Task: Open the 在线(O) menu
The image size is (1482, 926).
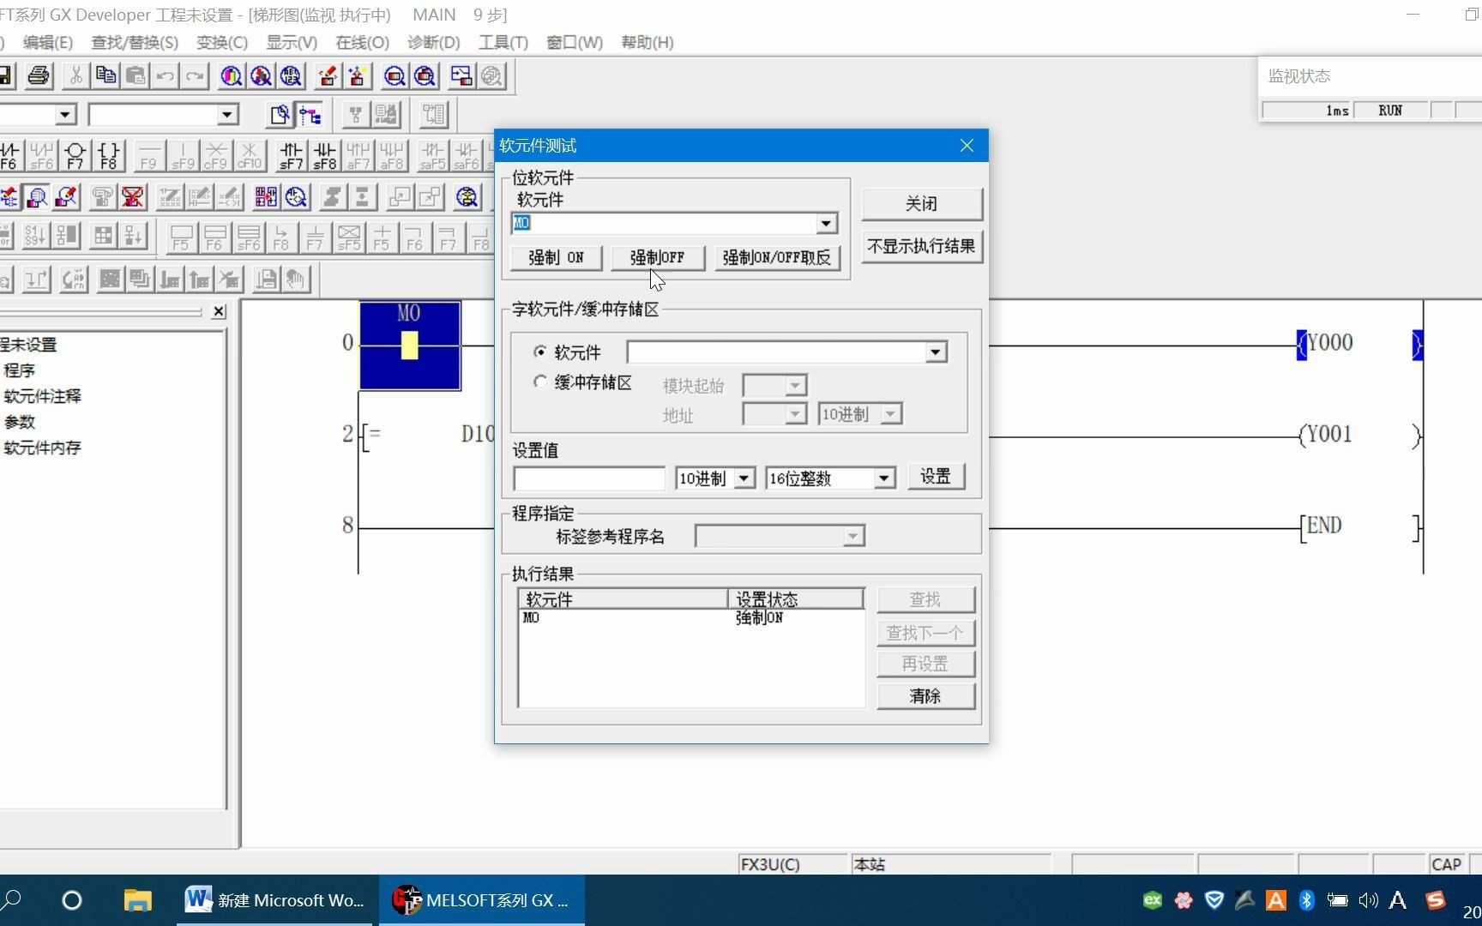Action: [361, 42]
